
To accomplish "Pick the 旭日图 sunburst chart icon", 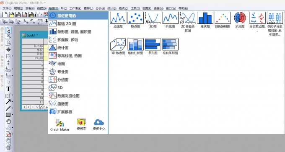I will (240, 18).
